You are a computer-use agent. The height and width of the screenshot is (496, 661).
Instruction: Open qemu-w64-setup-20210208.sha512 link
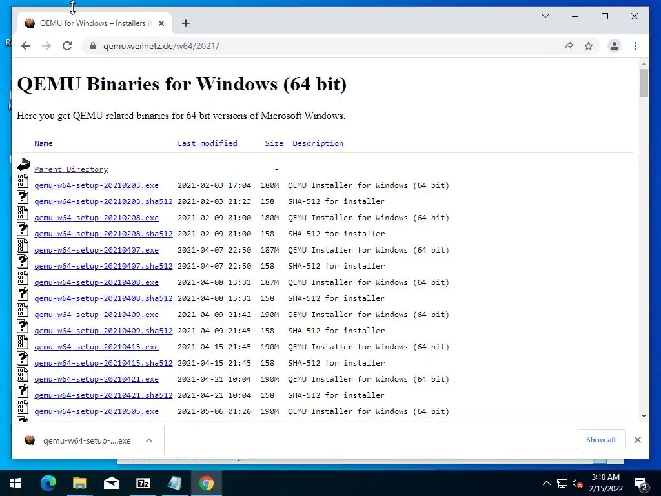(x=103, y=234)
